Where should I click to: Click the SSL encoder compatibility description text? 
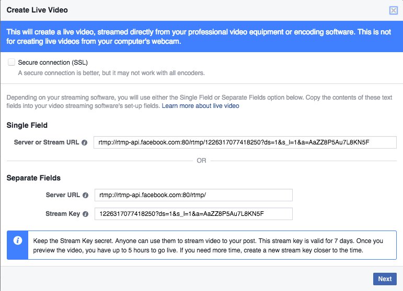111,72
